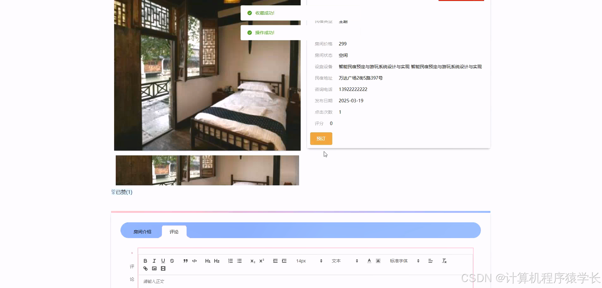Apply Heading 1 style

coord(208,261)
